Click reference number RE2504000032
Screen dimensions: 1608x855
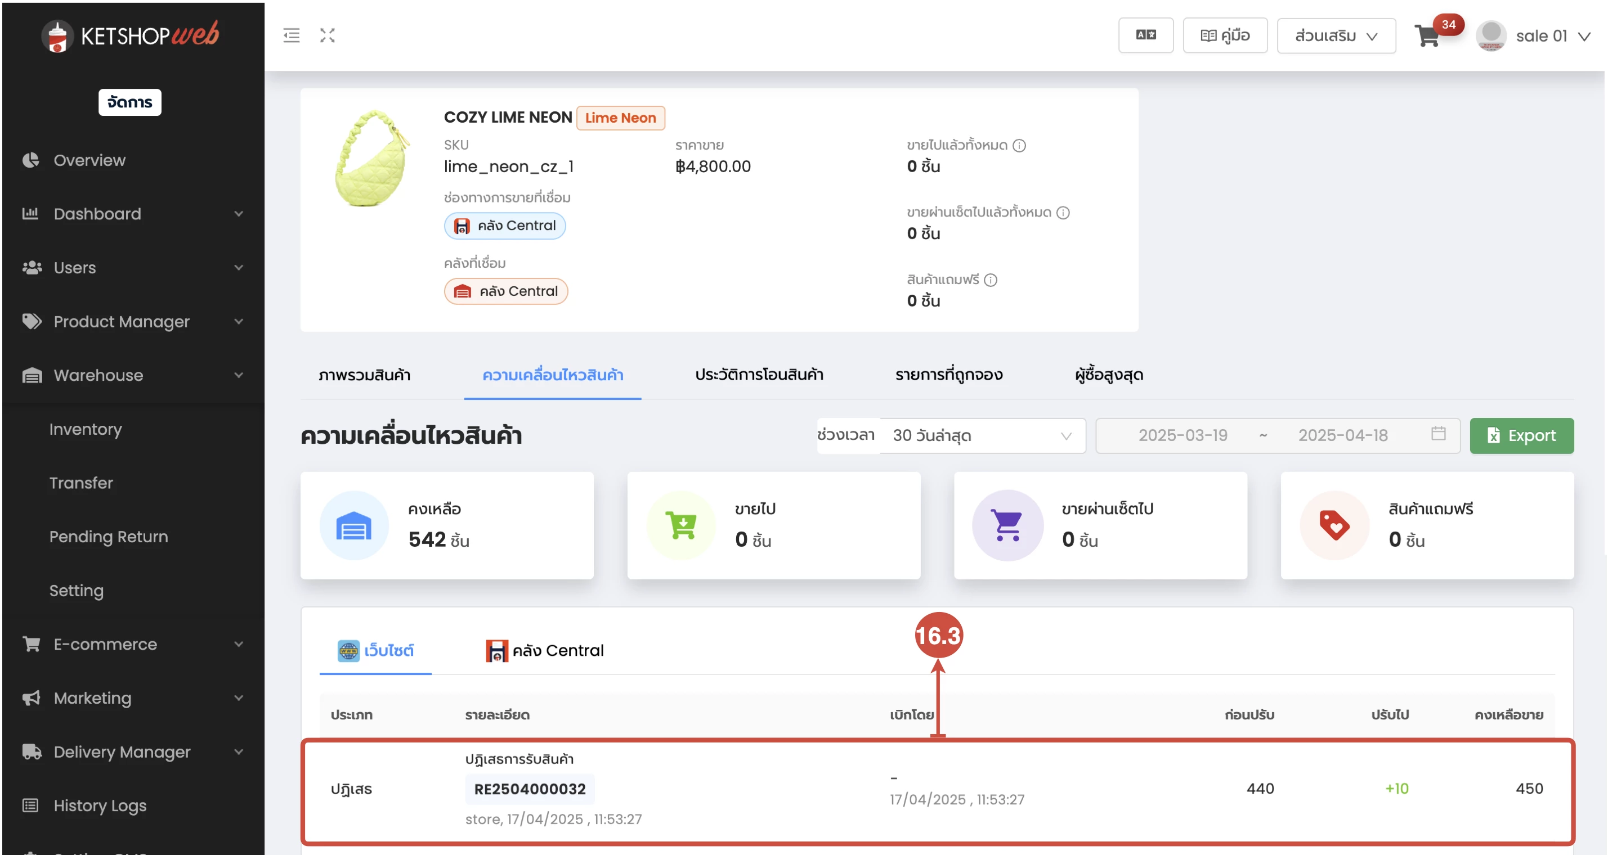click(530, 789)
